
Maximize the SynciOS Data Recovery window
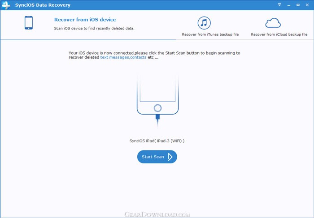298,5
